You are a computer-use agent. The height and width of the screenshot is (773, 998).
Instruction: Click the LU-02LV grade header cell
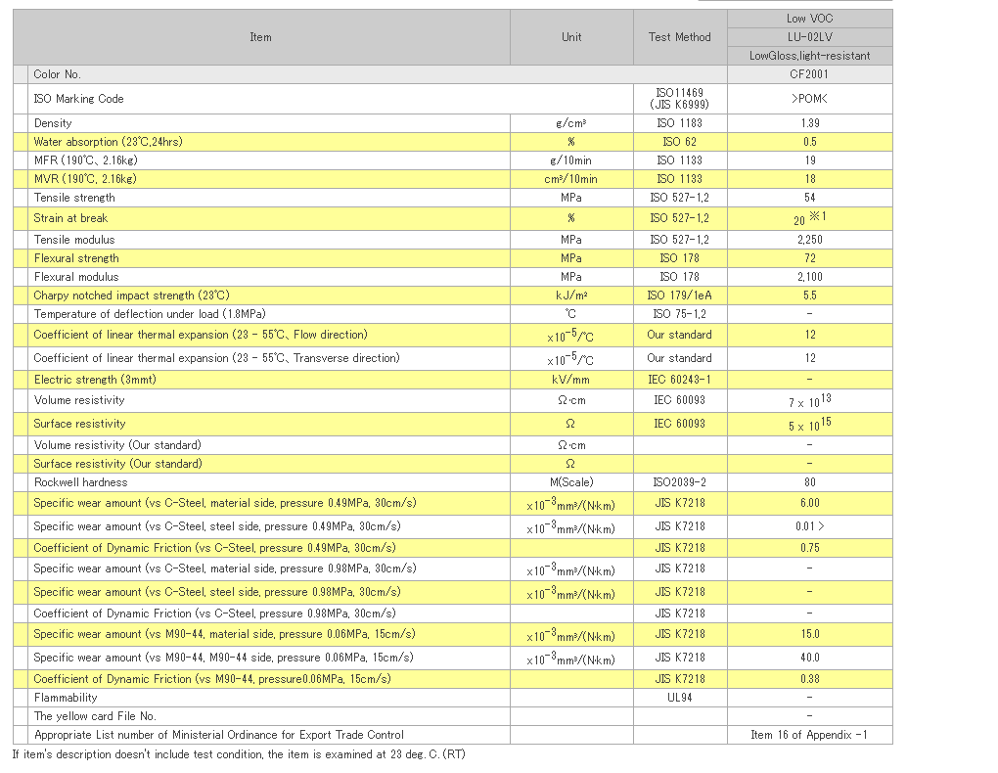click(809, 37)
